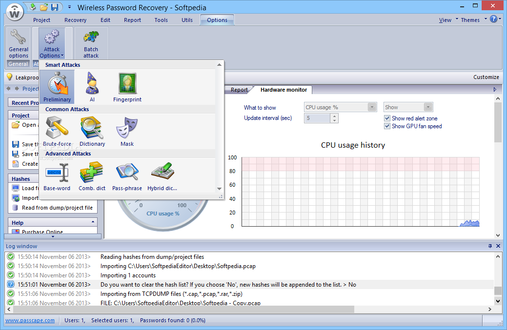Switch to the Report document tab

click(x=239, y=90)
